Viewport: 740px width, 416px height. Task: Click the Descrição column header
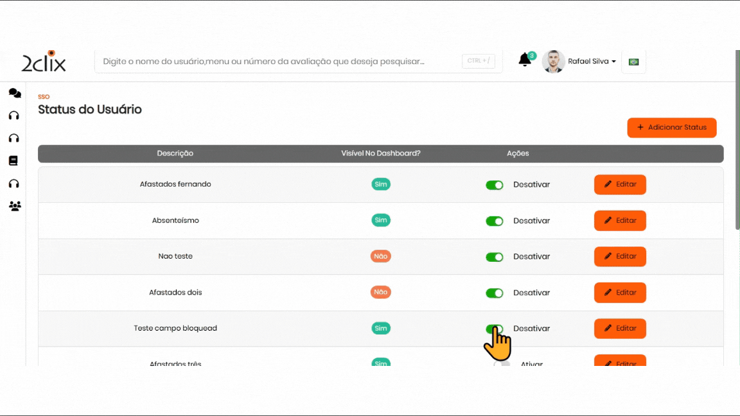coord(175,153)
